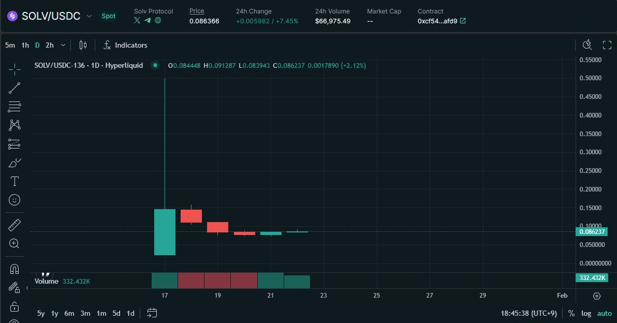Click the large green candle on the 17th
The width and height of the screenshot is (617, 323).
pyautogui.click(x=165, y=232)
